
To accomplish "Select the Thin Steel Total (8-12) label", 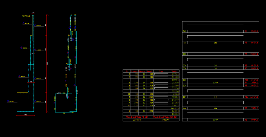I will click(137, 117).
